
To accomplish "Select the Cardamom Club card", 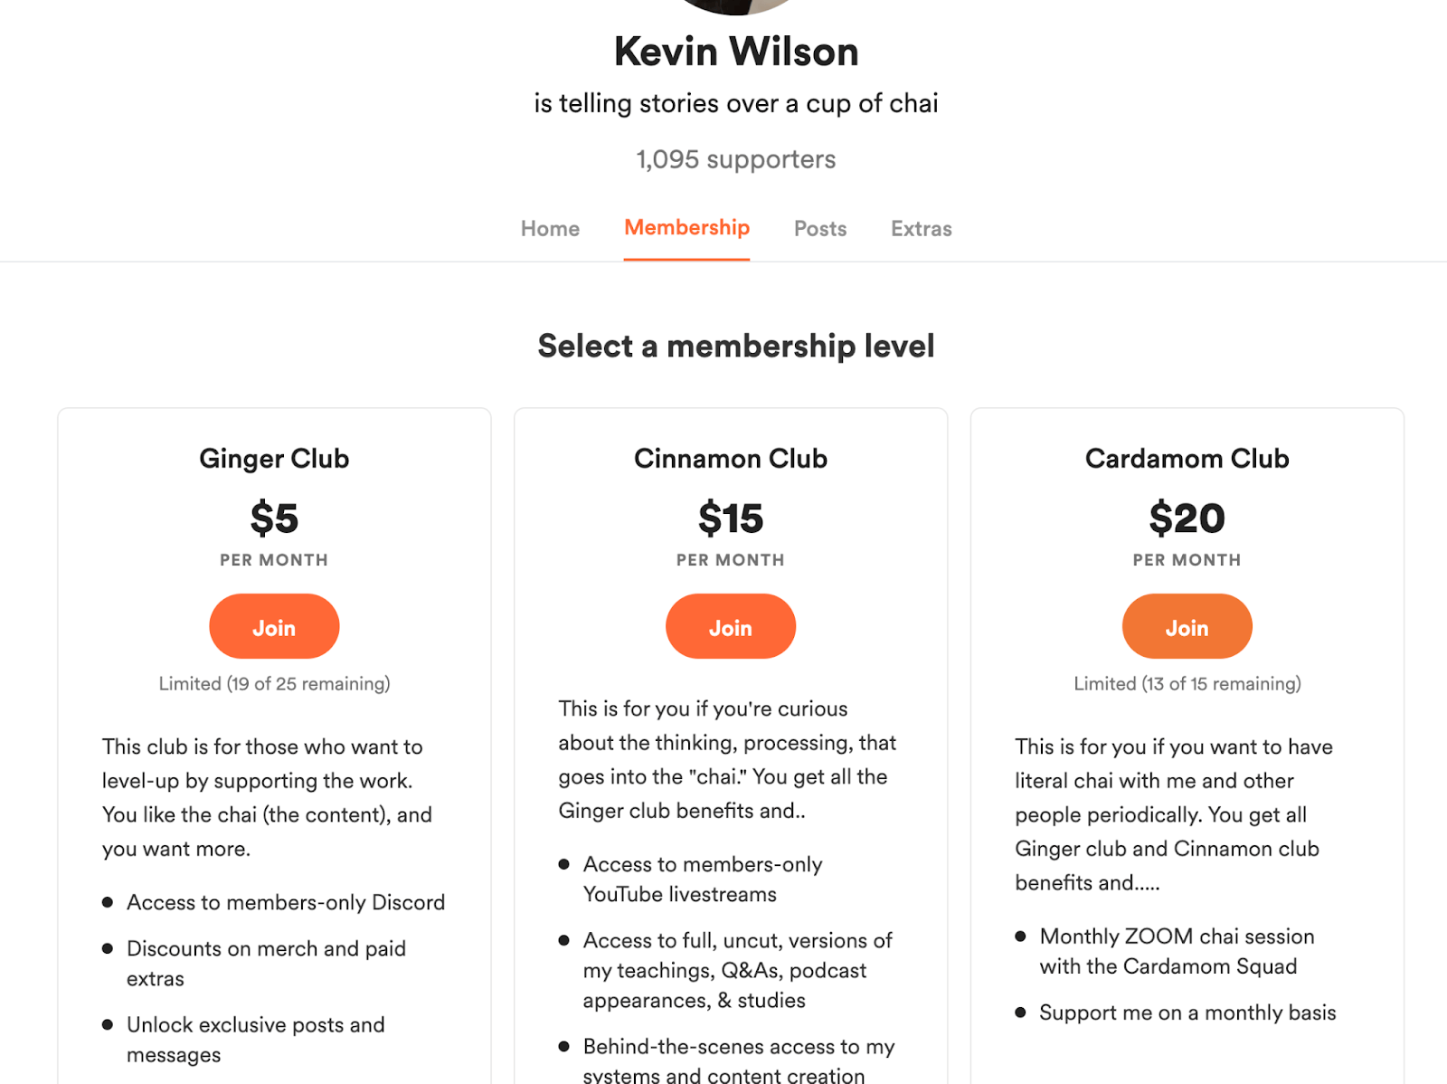I will coord(1187,742).
